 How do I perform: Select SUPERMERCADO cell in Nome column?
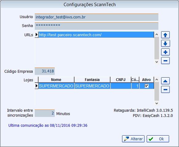(56, 86)
